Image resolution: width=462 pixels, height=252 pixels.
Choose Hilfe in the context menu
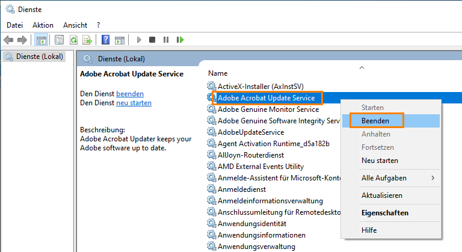click(x=391, y=230)
